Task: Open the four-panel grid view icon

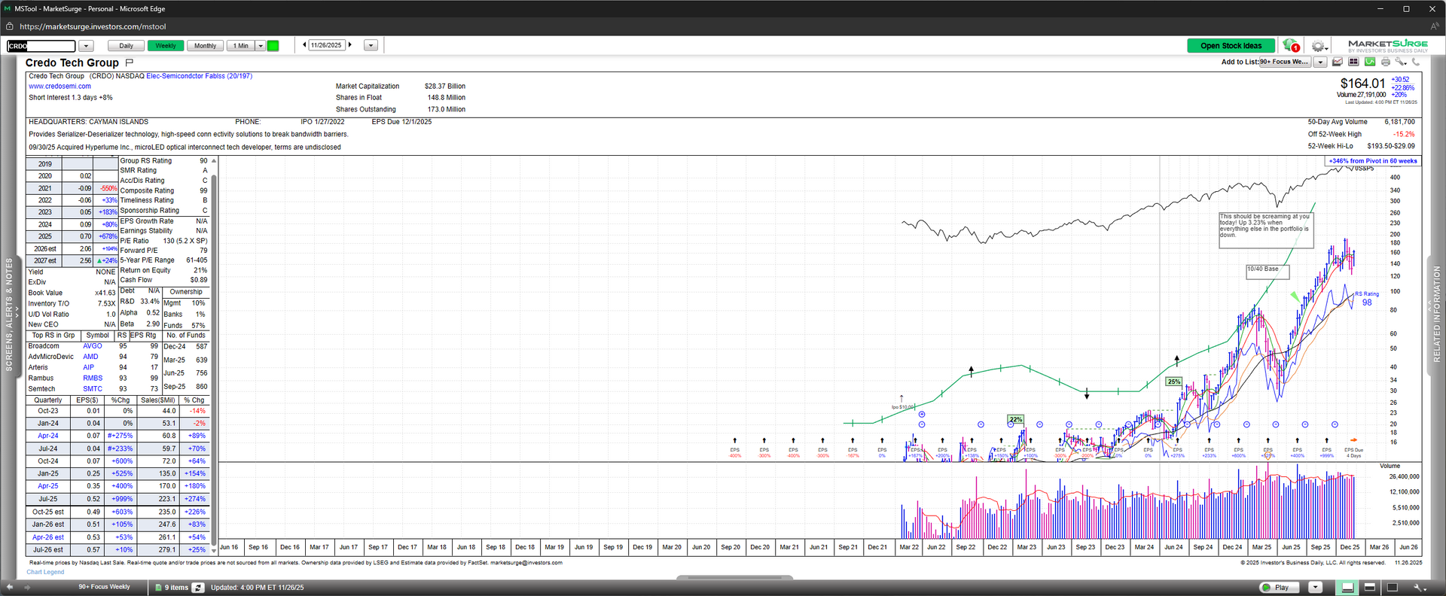Action: pos(1353,62)
